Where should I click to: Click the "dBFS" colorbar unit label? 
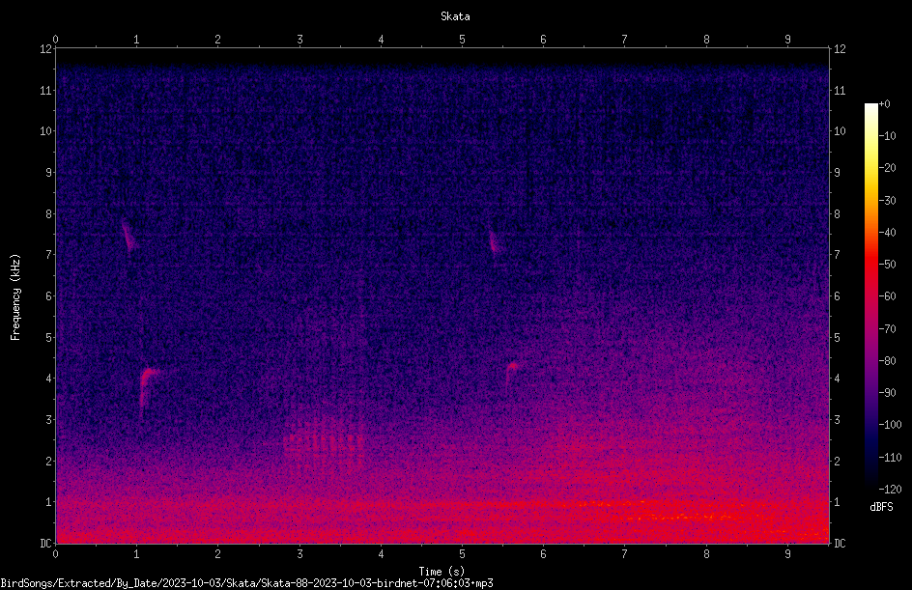[881, 507]
